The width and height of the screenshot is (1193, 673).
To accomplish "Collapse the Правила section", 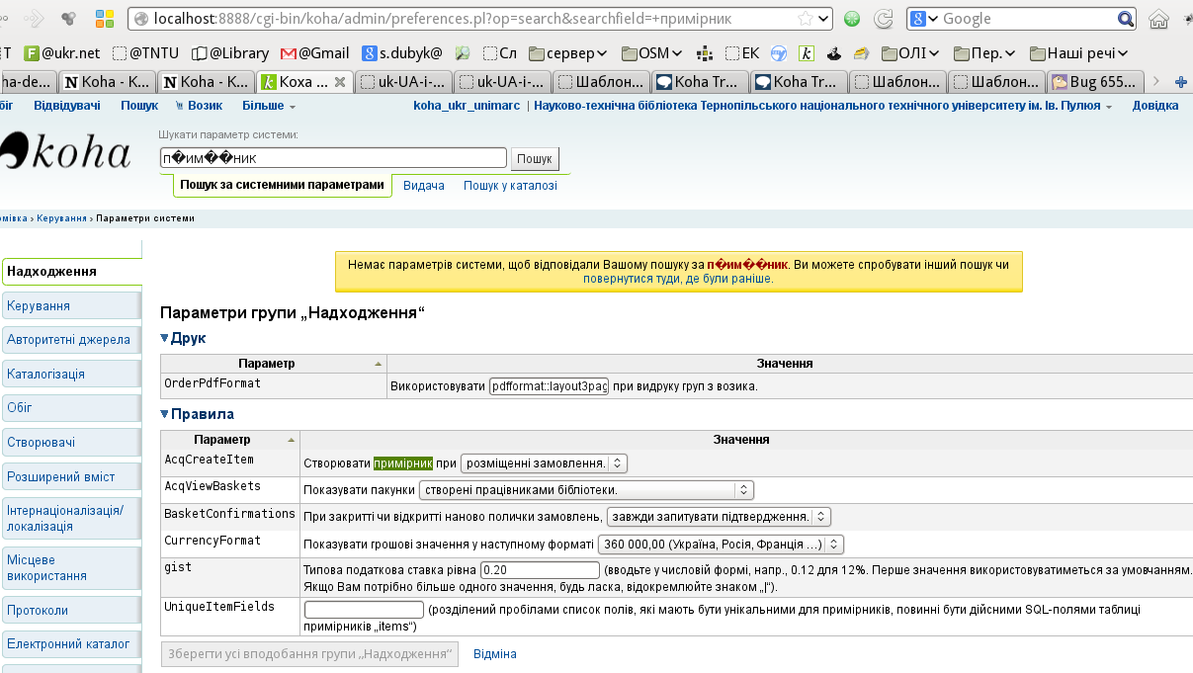I will [x=197, y=414].
